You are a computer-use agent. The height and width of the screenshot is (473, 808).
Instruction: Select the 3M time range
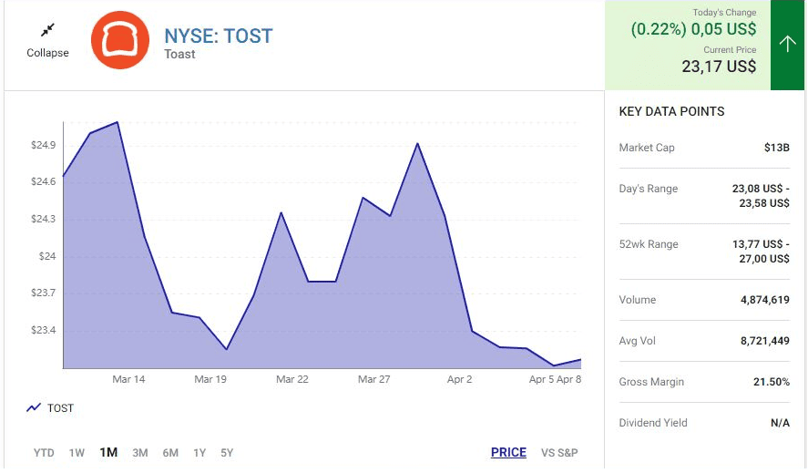pyautogui.click(x=140, y=452)
